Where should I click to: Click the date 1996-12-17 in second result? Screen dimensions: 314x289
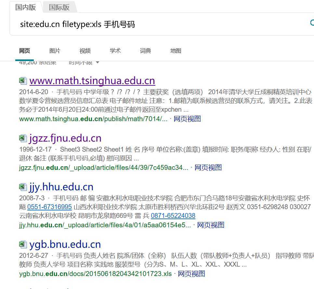coord(35,149)
